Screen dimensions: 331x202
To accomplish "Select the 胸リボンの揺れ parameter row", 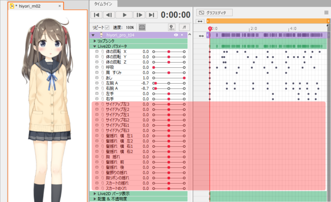I will click(x=140, y=178).
